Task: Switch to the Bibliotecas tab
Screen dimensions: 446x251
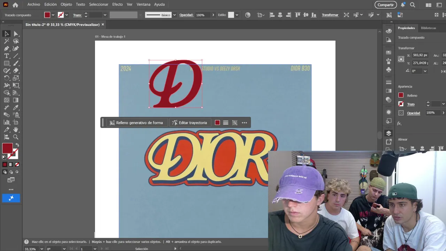Action: coord(428,28)
